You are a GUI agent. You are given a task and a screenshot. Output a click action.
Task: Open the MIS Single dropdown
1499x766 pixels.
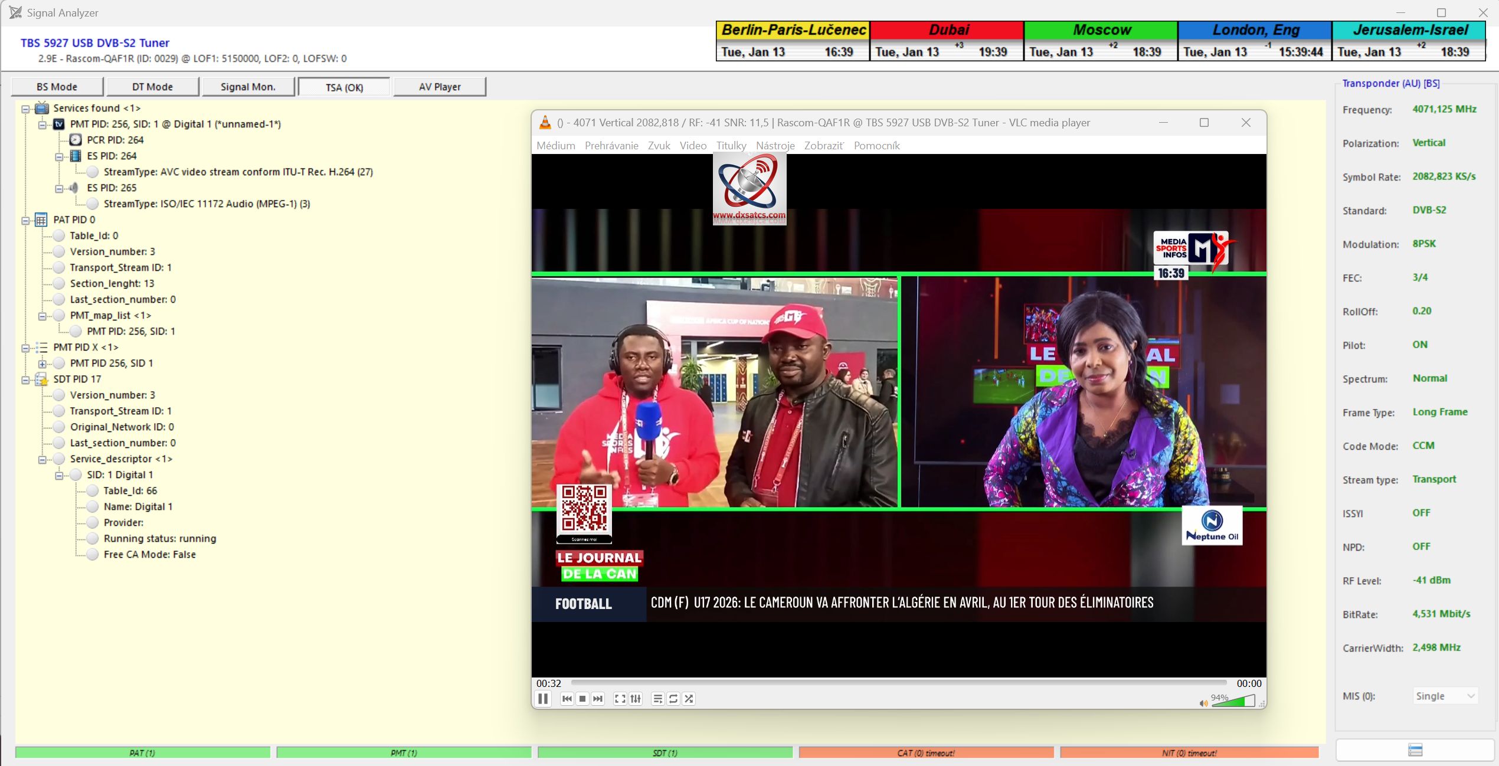(x=1445, y=696)
